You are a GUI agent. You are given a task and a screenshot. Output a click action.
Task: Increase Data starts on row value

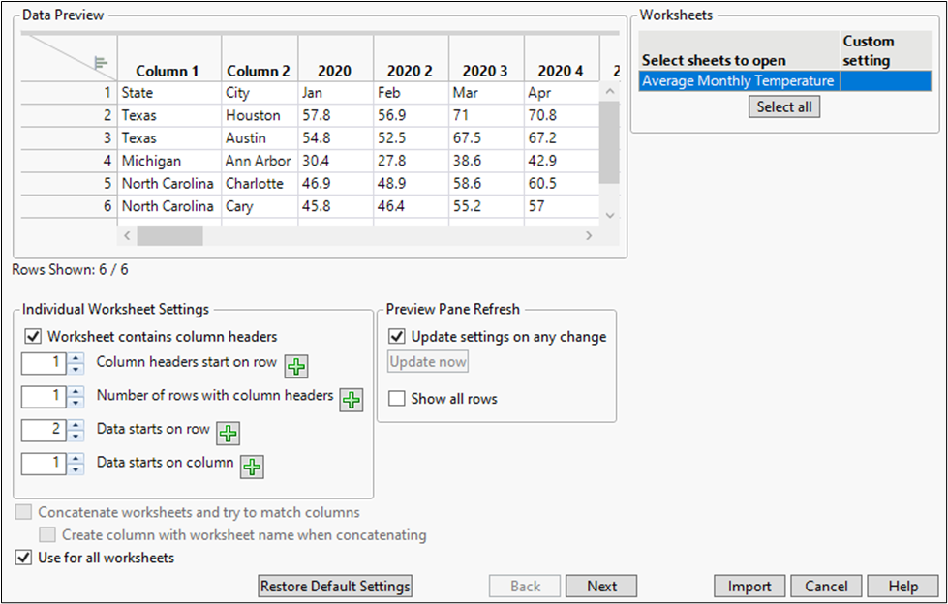click(x=76, y=425)
